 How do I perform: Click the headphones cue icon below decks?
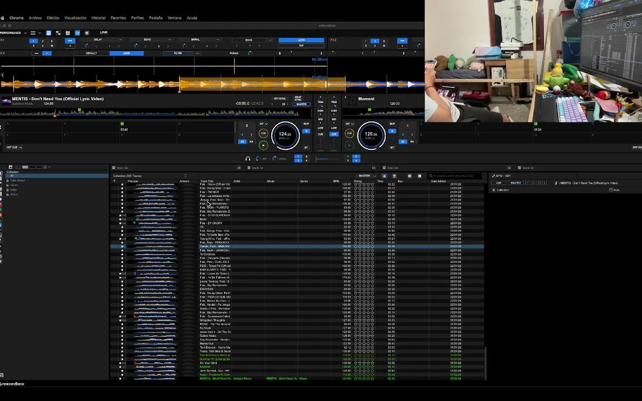[247, 159]
